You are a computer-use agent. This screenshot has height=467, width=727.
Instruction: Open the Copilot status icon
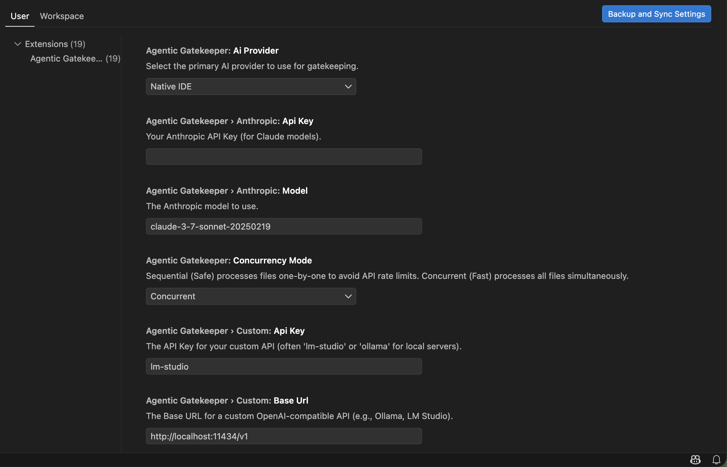click(695, 459)
